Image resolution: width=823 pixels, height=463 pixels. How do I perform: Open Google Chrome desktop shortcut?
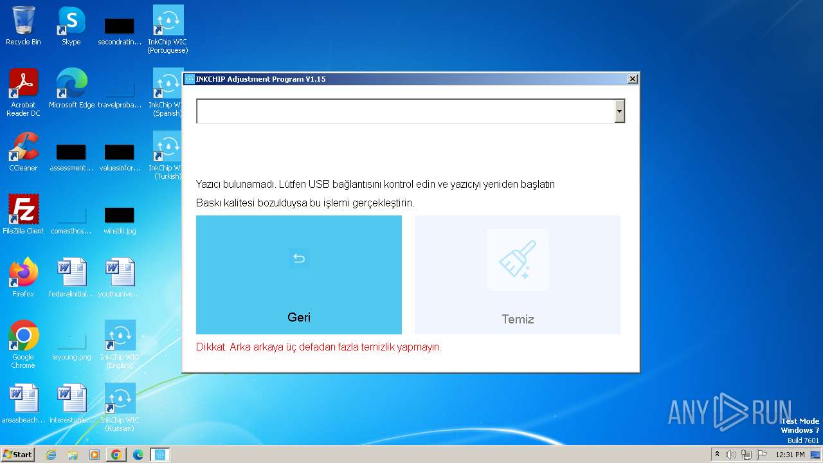pyautogui.click(x=23, y=345)
